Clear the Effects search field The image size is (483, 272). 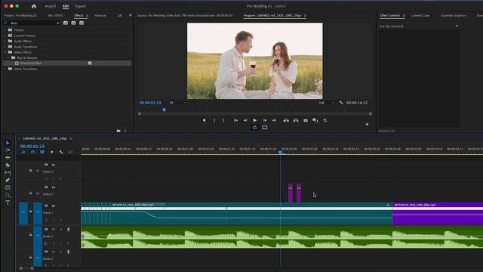57,23
